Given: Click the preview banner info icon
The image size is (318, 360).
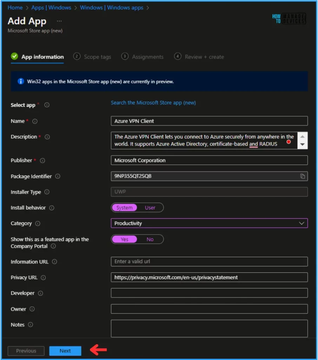Looking at the screenshot, I should [21, 81].
